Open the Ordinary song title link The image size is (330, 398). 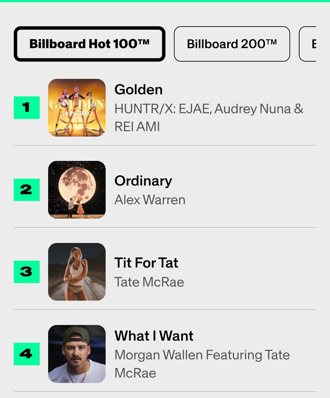(143, 181)
